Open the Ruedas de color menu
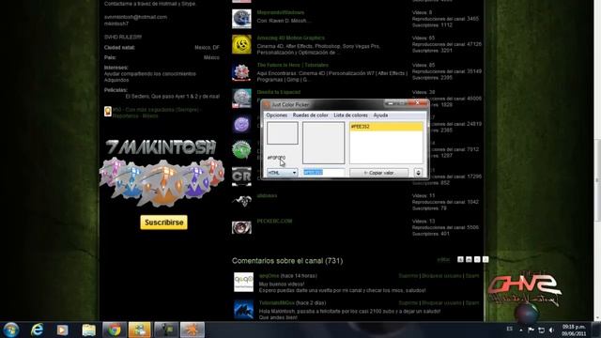 point(310,115)
